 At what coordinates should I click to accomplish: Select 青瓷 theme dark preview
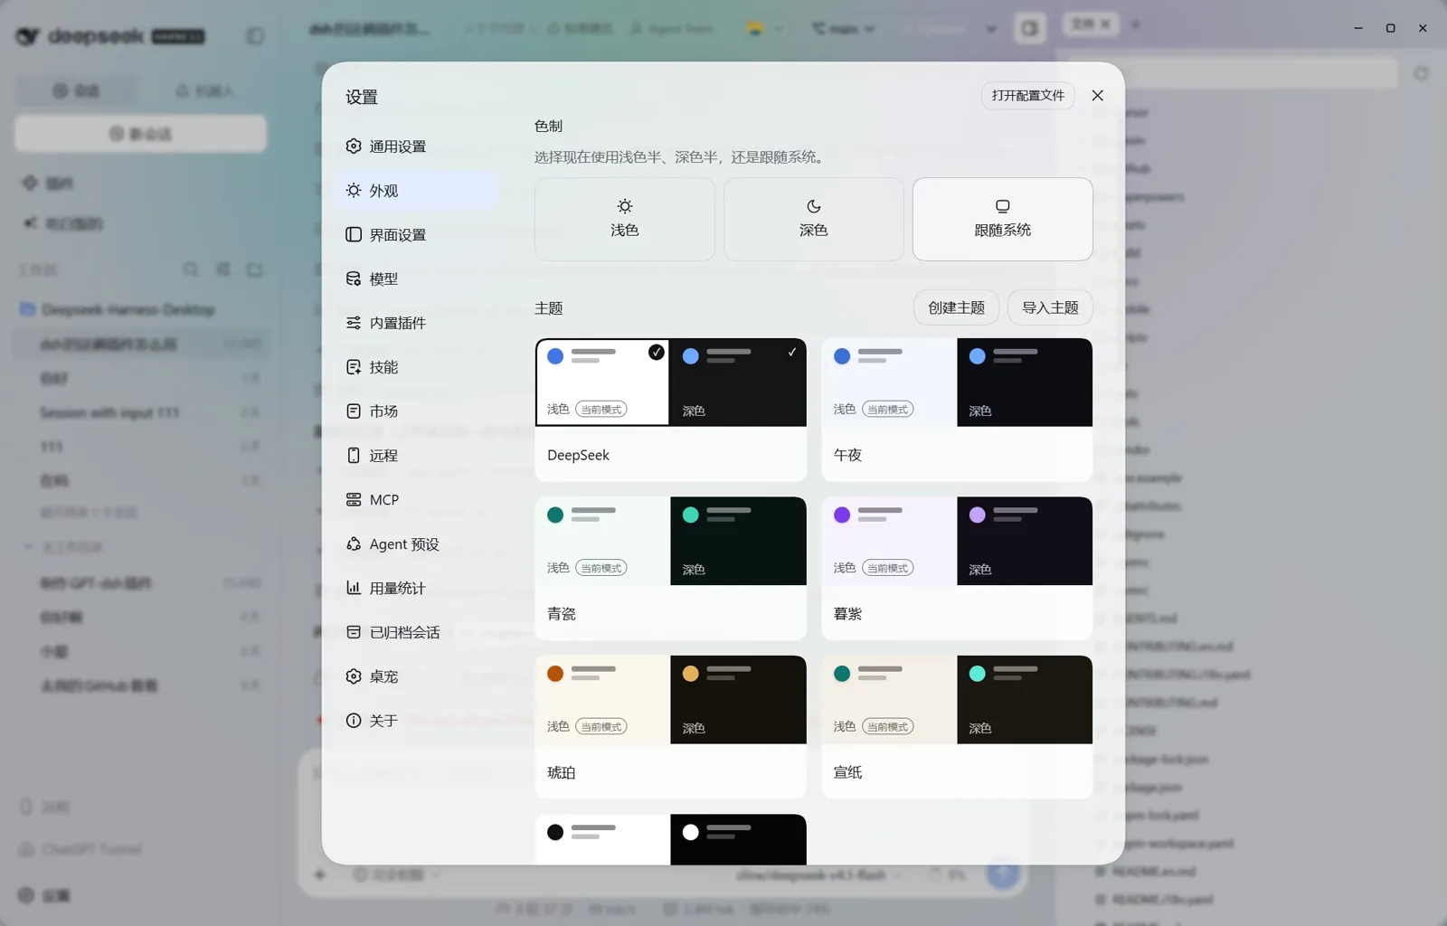click(738, 541)
